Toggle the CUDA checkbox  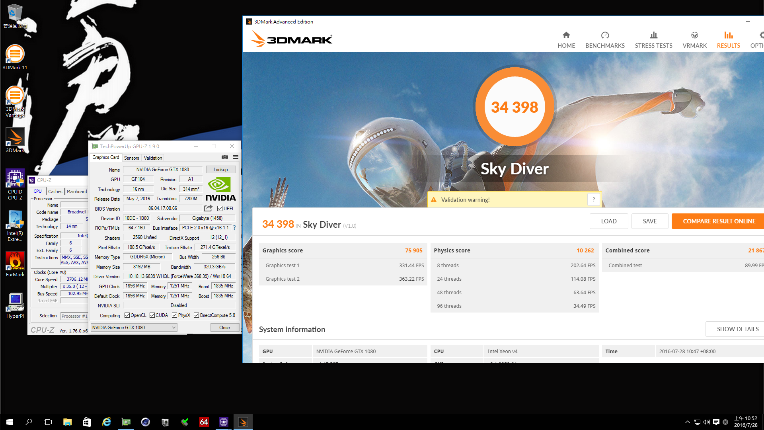coord(152,315)
